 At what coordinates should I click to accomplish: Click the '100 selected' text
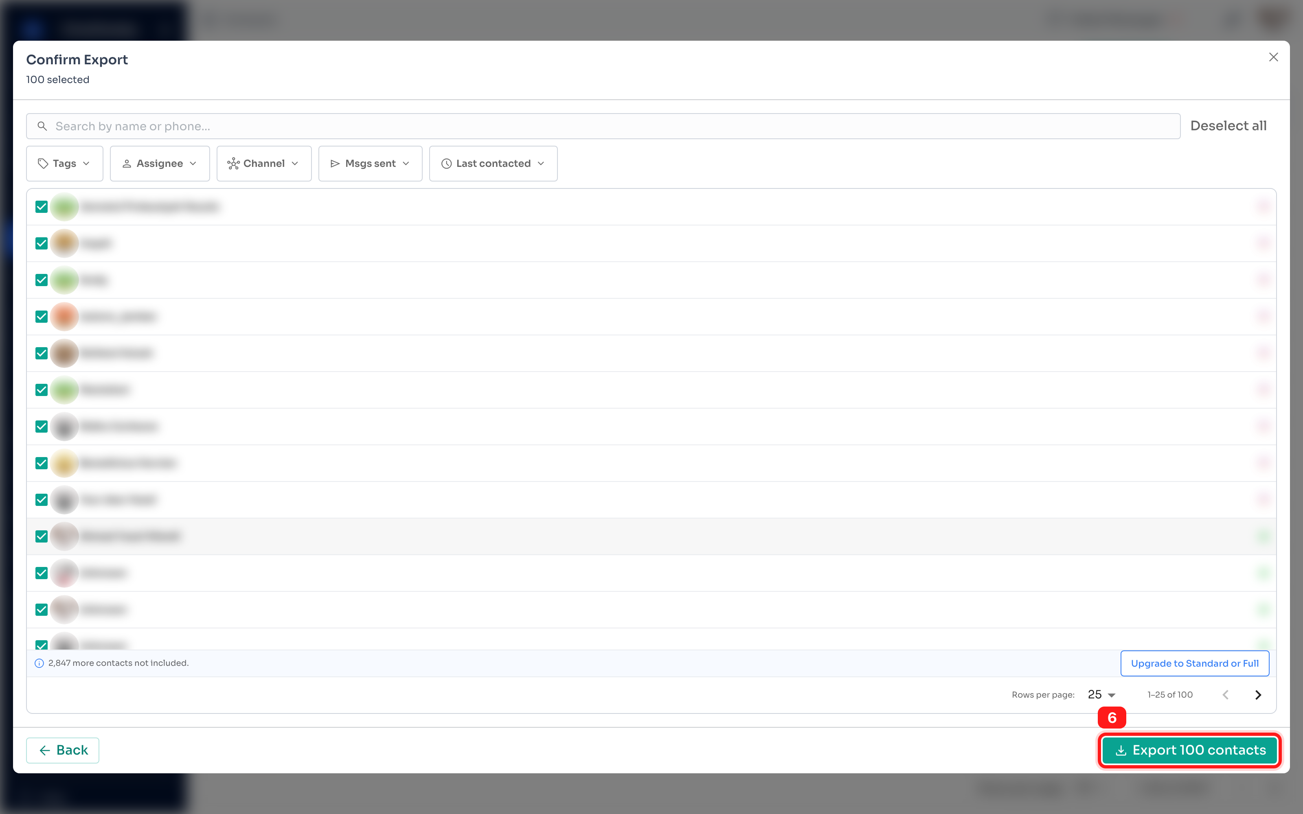(57, 80)
